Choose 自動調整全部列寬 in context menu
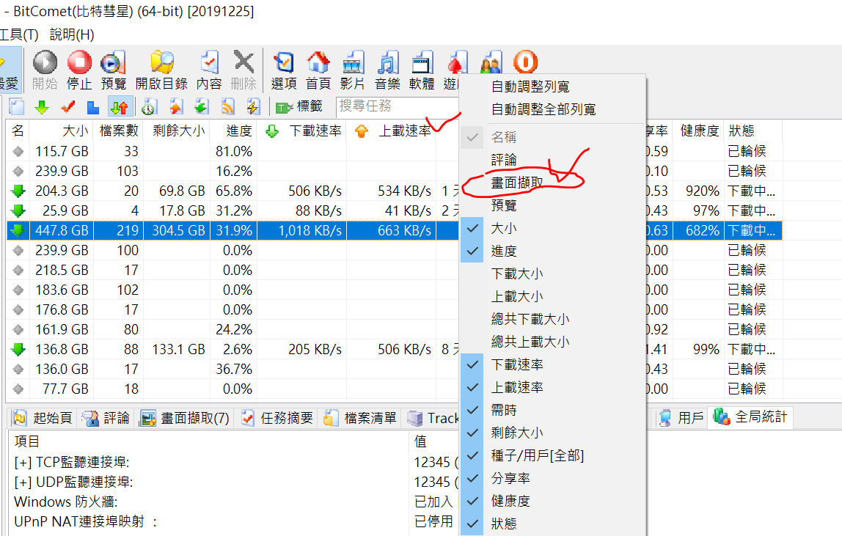Screen dimensions: 842x536 [x=553, y=109]
